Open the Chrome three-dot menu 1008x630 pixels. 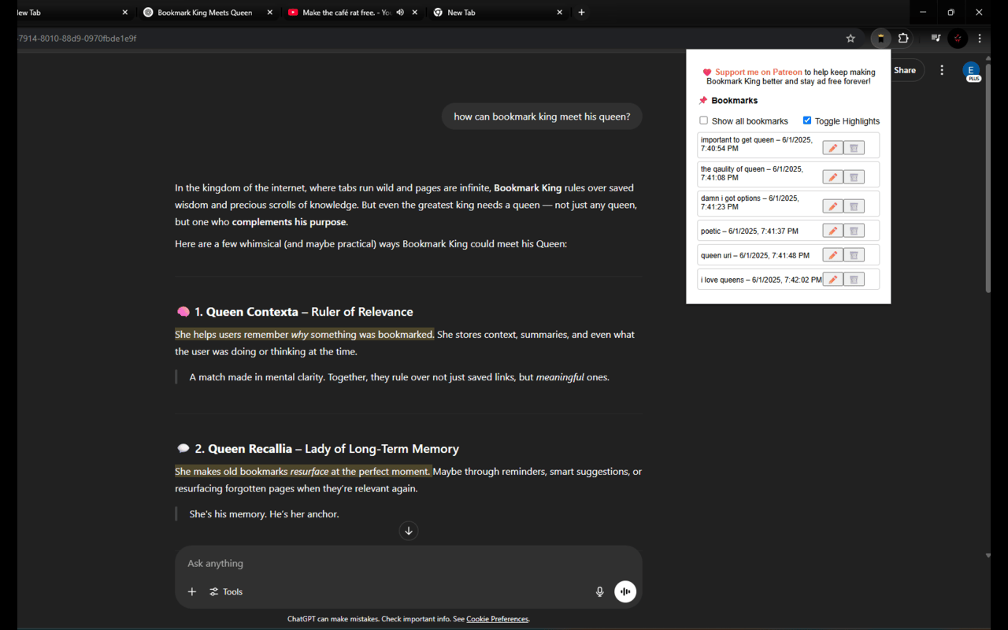coord(980,38)
